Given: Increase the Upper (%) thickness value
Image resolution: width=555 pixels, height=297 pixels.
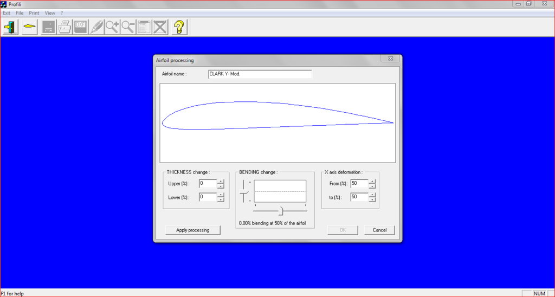Looking at the screenshot, I should tap(221, 181).
